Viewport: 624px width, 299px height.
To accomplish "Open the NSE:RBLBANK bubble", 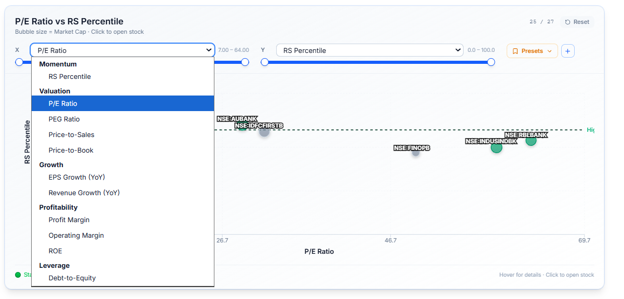I will coord(531,140).
